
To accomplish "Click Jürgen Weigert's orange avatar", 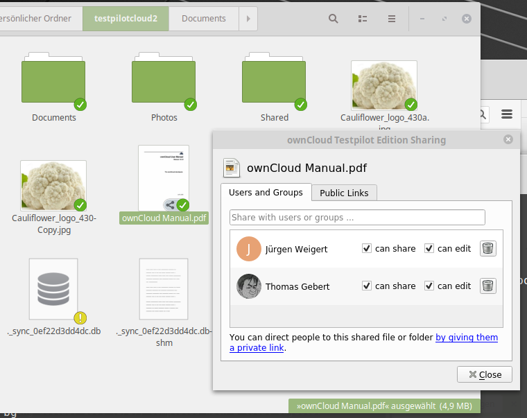I will [249, 249].
